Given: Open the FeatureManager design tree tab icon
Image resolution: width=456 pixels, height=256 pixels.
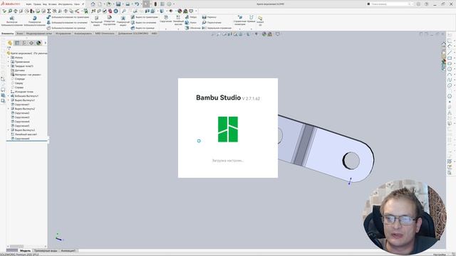Looking at the screenshot, I should 10,43.
